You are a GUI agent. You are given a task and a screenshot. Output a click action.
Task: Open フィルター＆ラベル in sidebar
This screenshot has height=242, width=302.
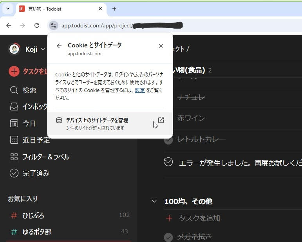pos(46,157)
